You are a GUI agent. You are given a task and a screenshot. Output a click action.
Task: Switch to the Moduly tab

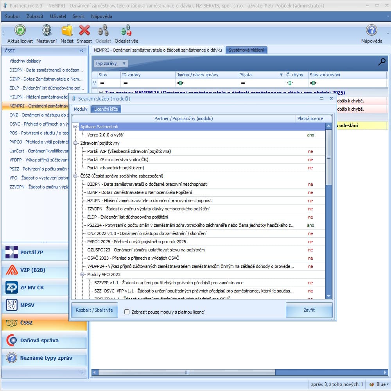coord(81,109)
